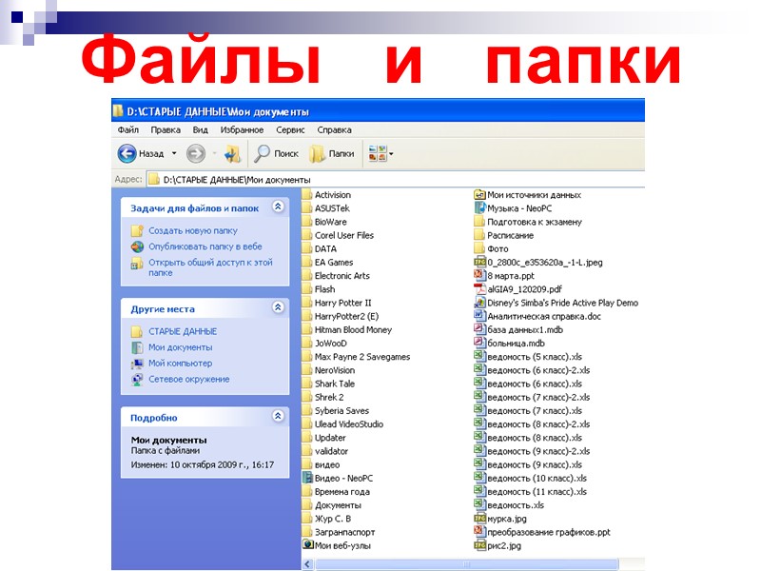Viewport: 761px width, 571px height.
Task: Collapse the Подробно panel
Action: 279,417
